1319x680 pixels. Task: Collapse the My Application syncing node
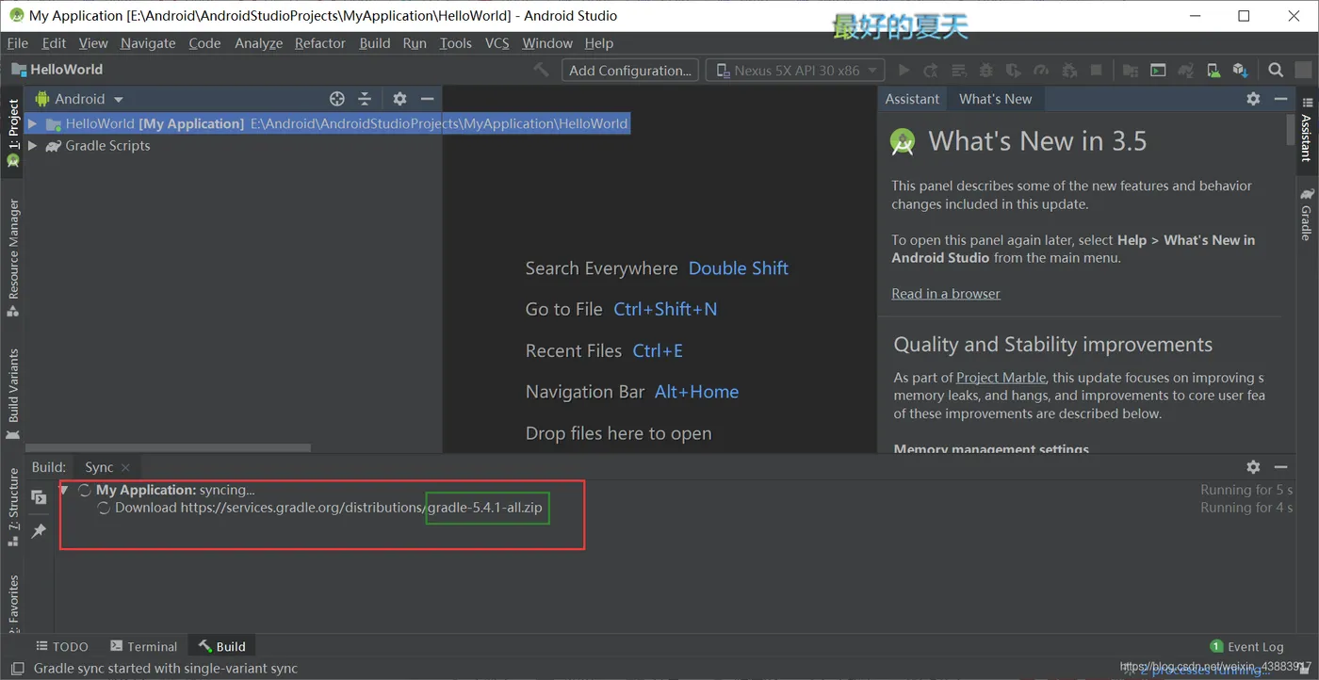click(x=63, y=490)
